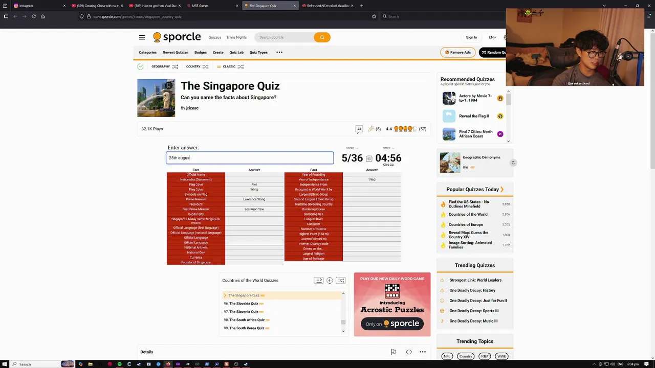Open the Windows Start menu
The image size is (655, 368).
5,364
